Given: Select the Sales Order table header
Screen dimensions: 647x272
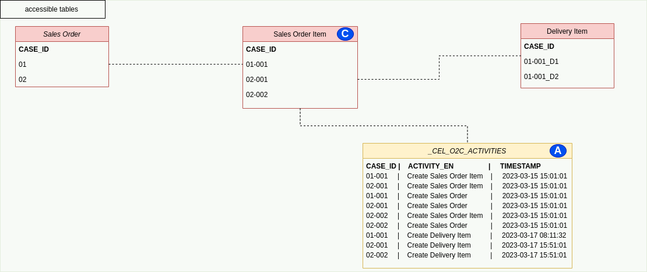Looking at the screenshot, I should click(62, 34).
